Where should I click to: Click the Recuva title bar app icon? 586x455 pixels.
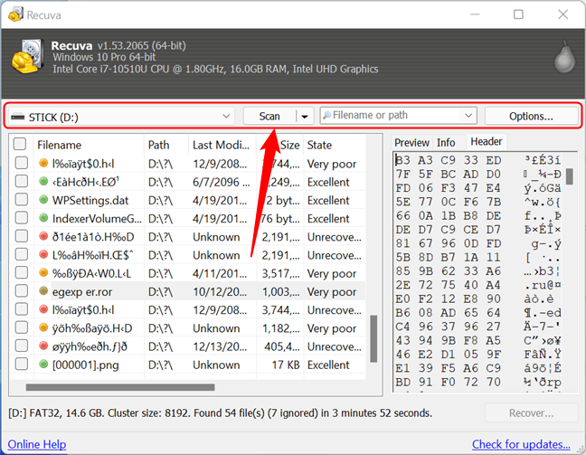[15, 14]
